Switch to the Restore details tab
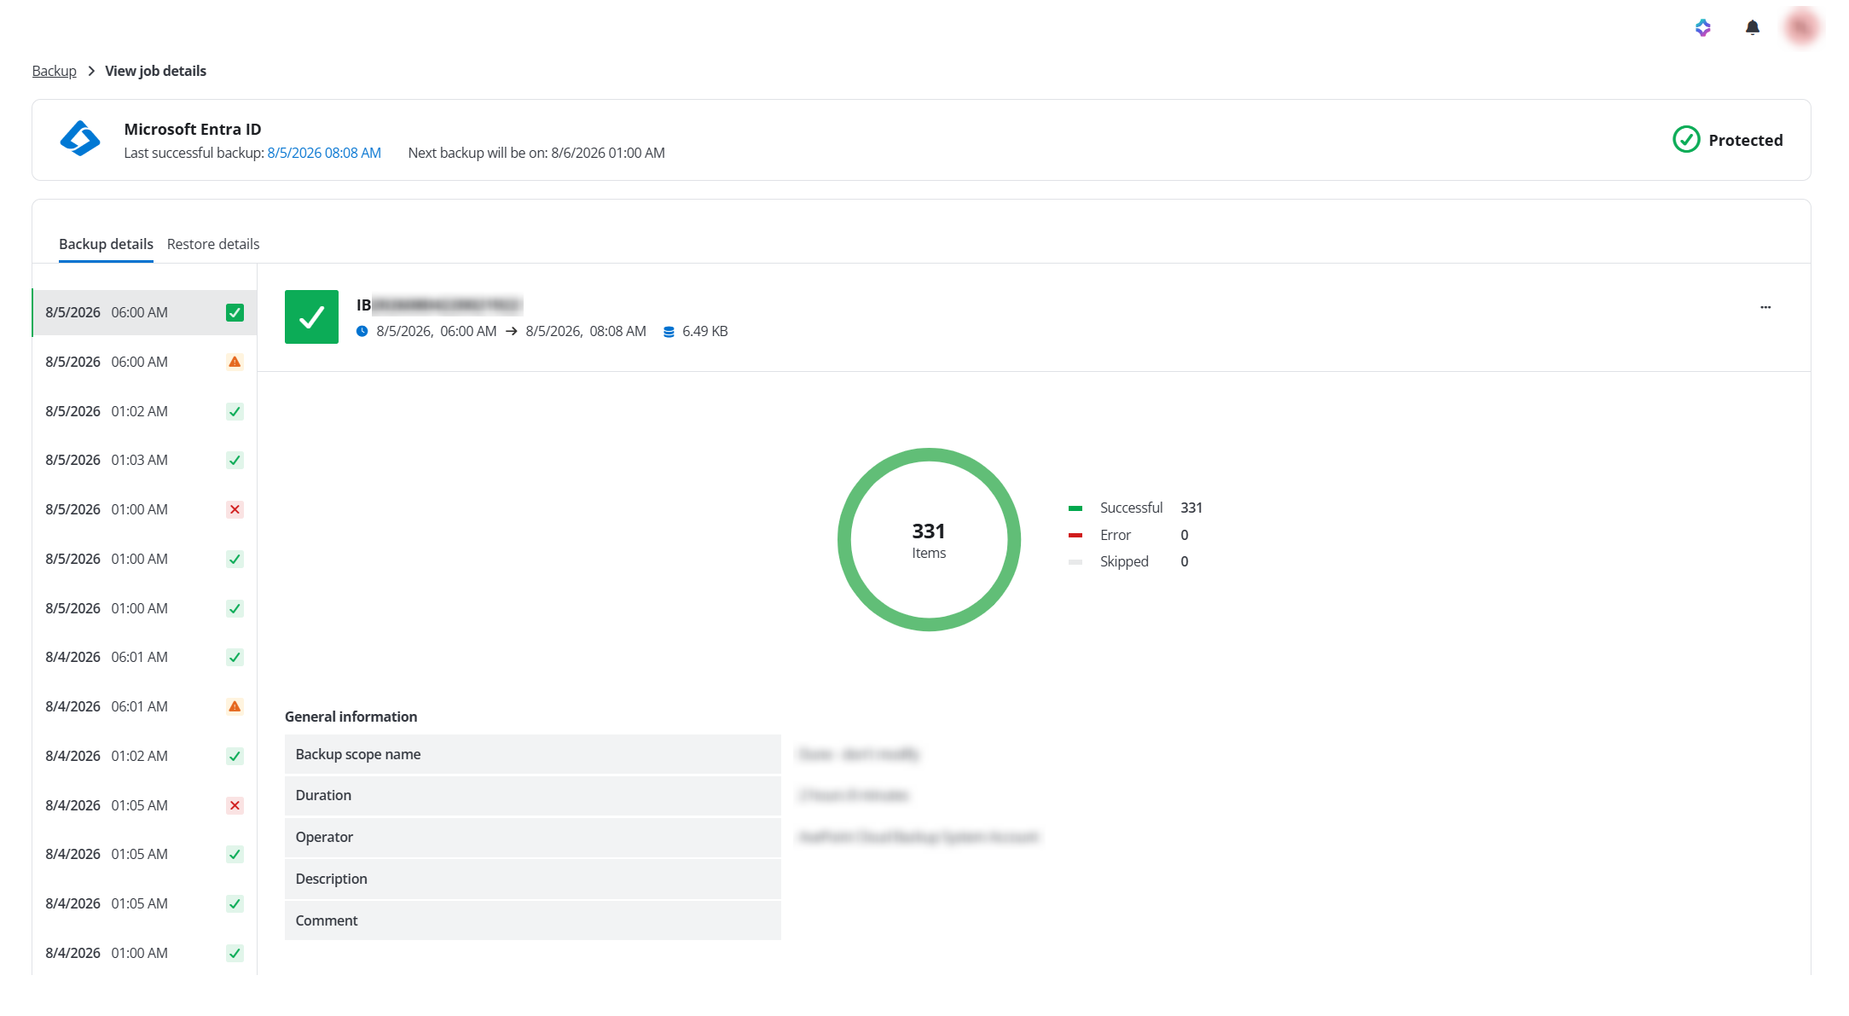The image size is (1849, 1016). tap(213, 245)
